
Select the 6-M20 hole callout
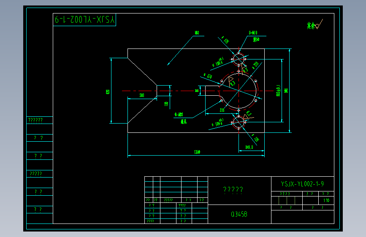click(x=179, y=115)
